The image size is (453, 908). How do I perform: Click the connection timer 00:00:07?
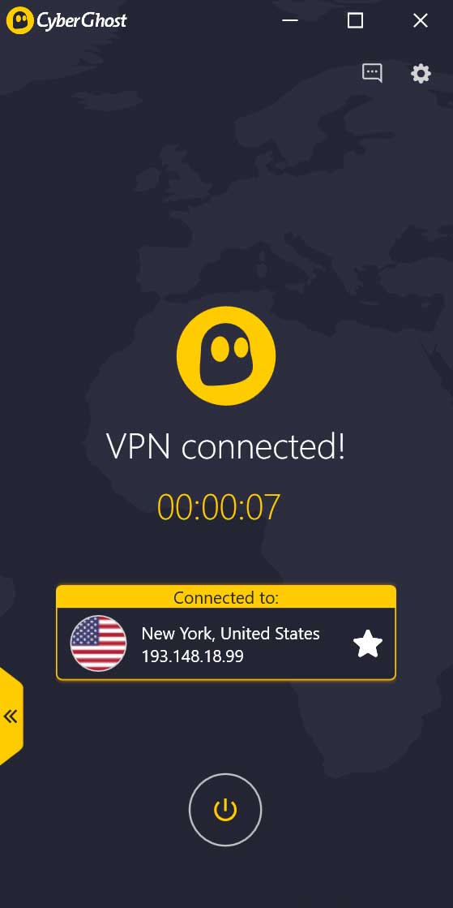pos(219,507)
